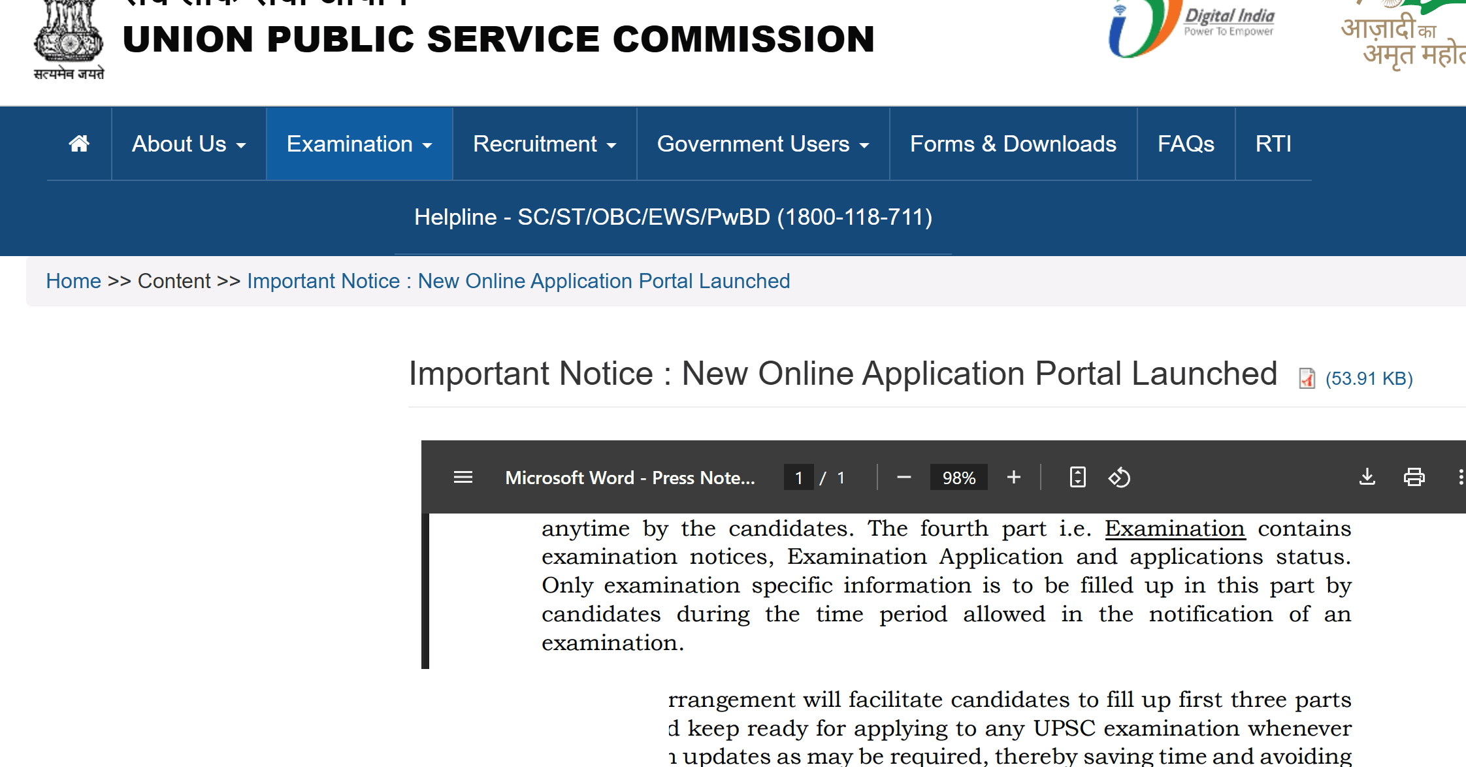
Task: Click the Home breadcrumb link
Action: [73, 280]
